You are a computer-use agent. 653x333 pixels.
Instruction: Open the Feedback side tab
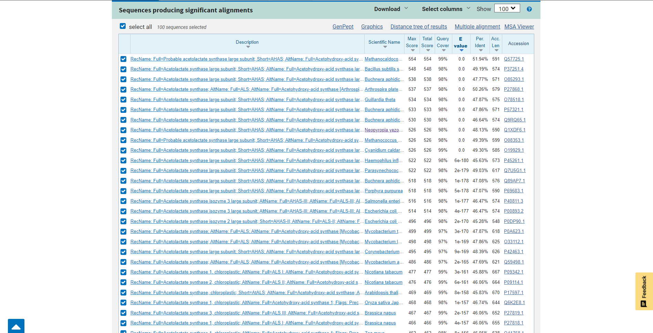coord(644,291)
